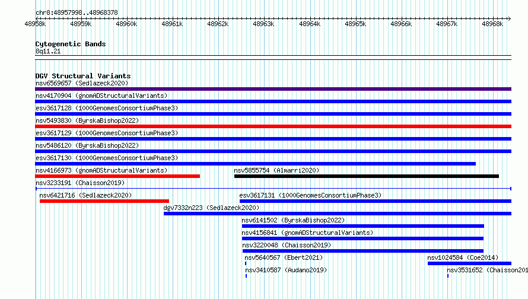Select the blue esv3617131 variant bar
Screen dimensions: 528x299
[376, 201]
